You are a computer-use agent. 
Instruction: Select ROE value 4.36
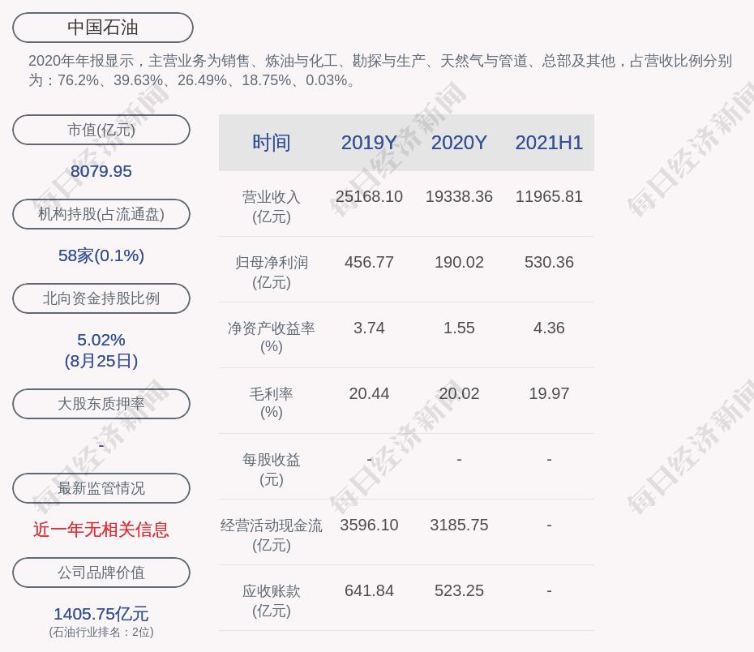coord(549,328)
